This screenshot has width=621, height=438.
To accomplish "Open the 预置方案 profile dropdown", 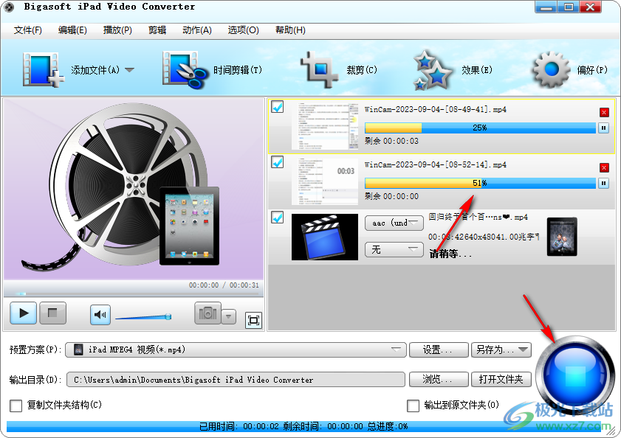I will 236,350.
